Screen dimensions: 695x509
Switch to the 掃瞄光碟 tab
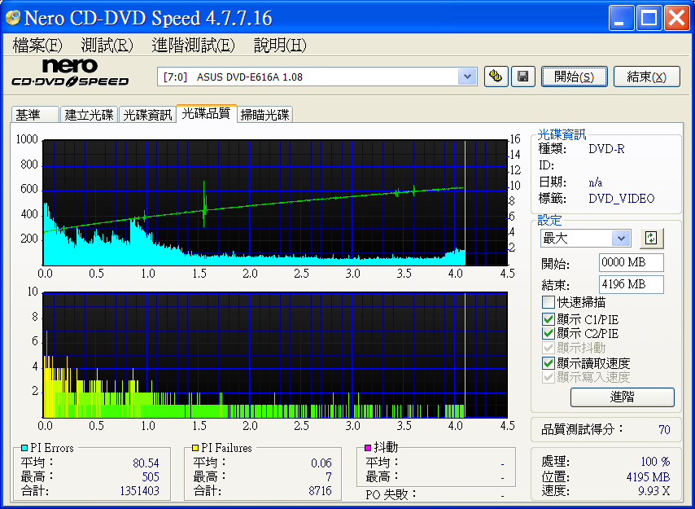[264, 114]
